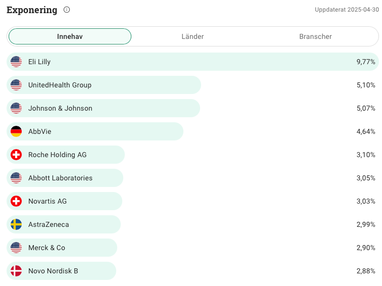Click the US flag beside UnitedHealth Group

16,85
